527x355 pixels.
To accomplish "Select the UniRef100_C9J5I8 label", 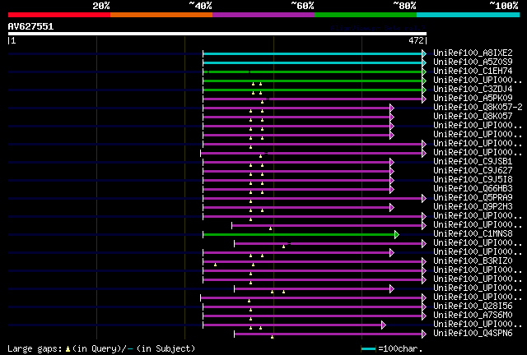I will click(x=473, y=179).
